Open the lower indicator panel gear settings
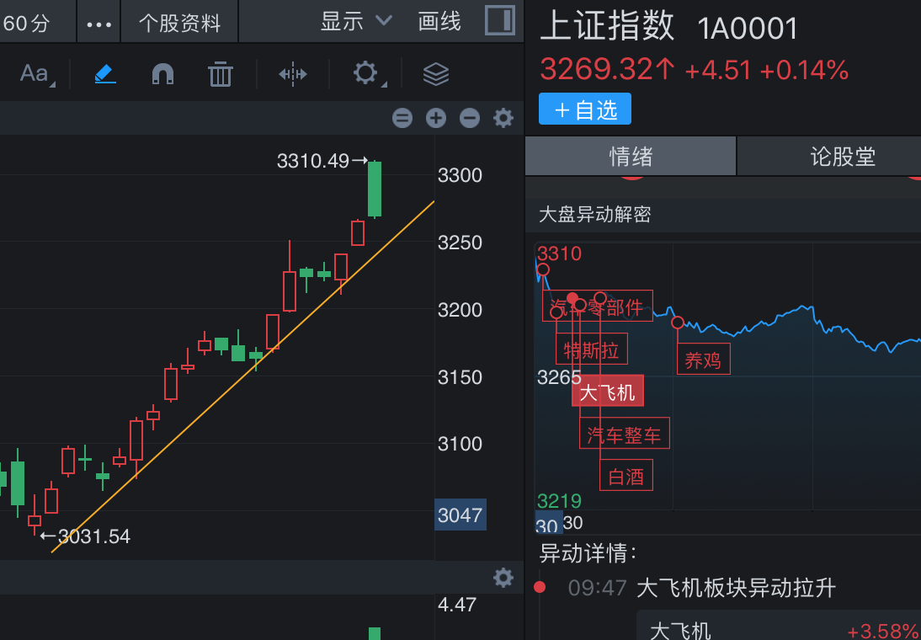The image size is (921, 640). tap(503, 578)
